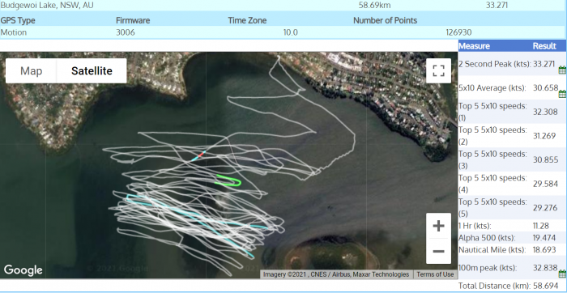Zoom in on the map
The image size is (567, 293).
pyautogui.click(x=438, y=226)
